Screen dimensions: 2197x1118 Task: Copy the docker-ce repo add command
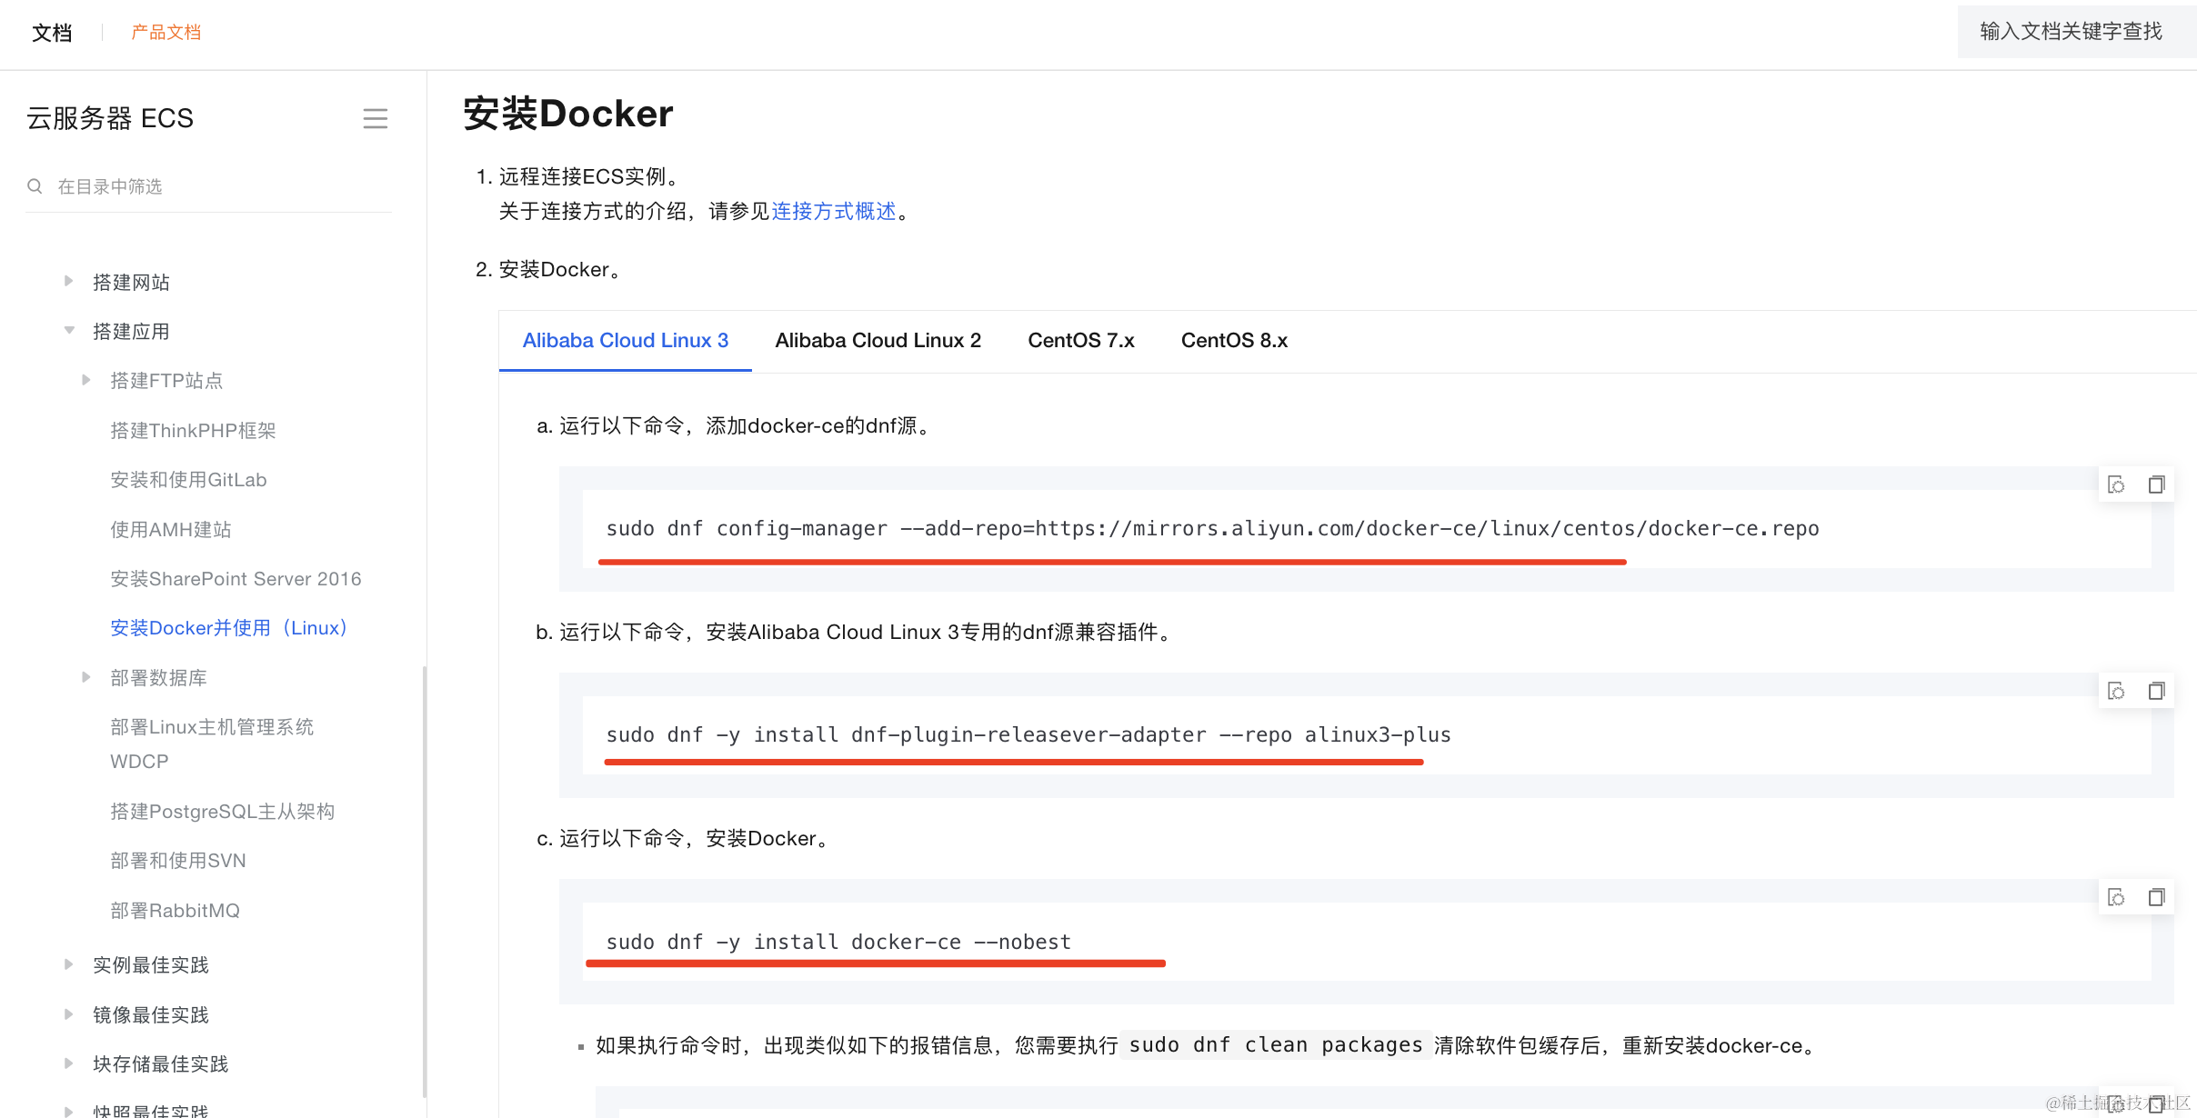tap(2156, 484)
